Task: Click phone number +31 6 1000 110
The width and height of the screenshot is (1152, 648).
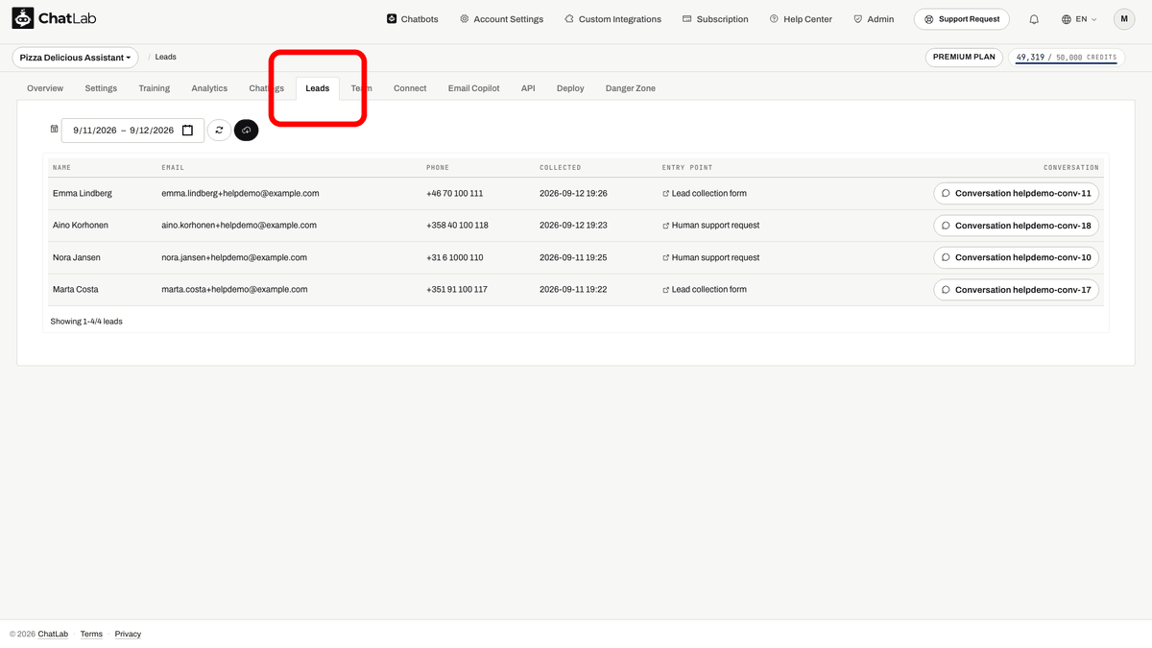Action: coord(455,257)
